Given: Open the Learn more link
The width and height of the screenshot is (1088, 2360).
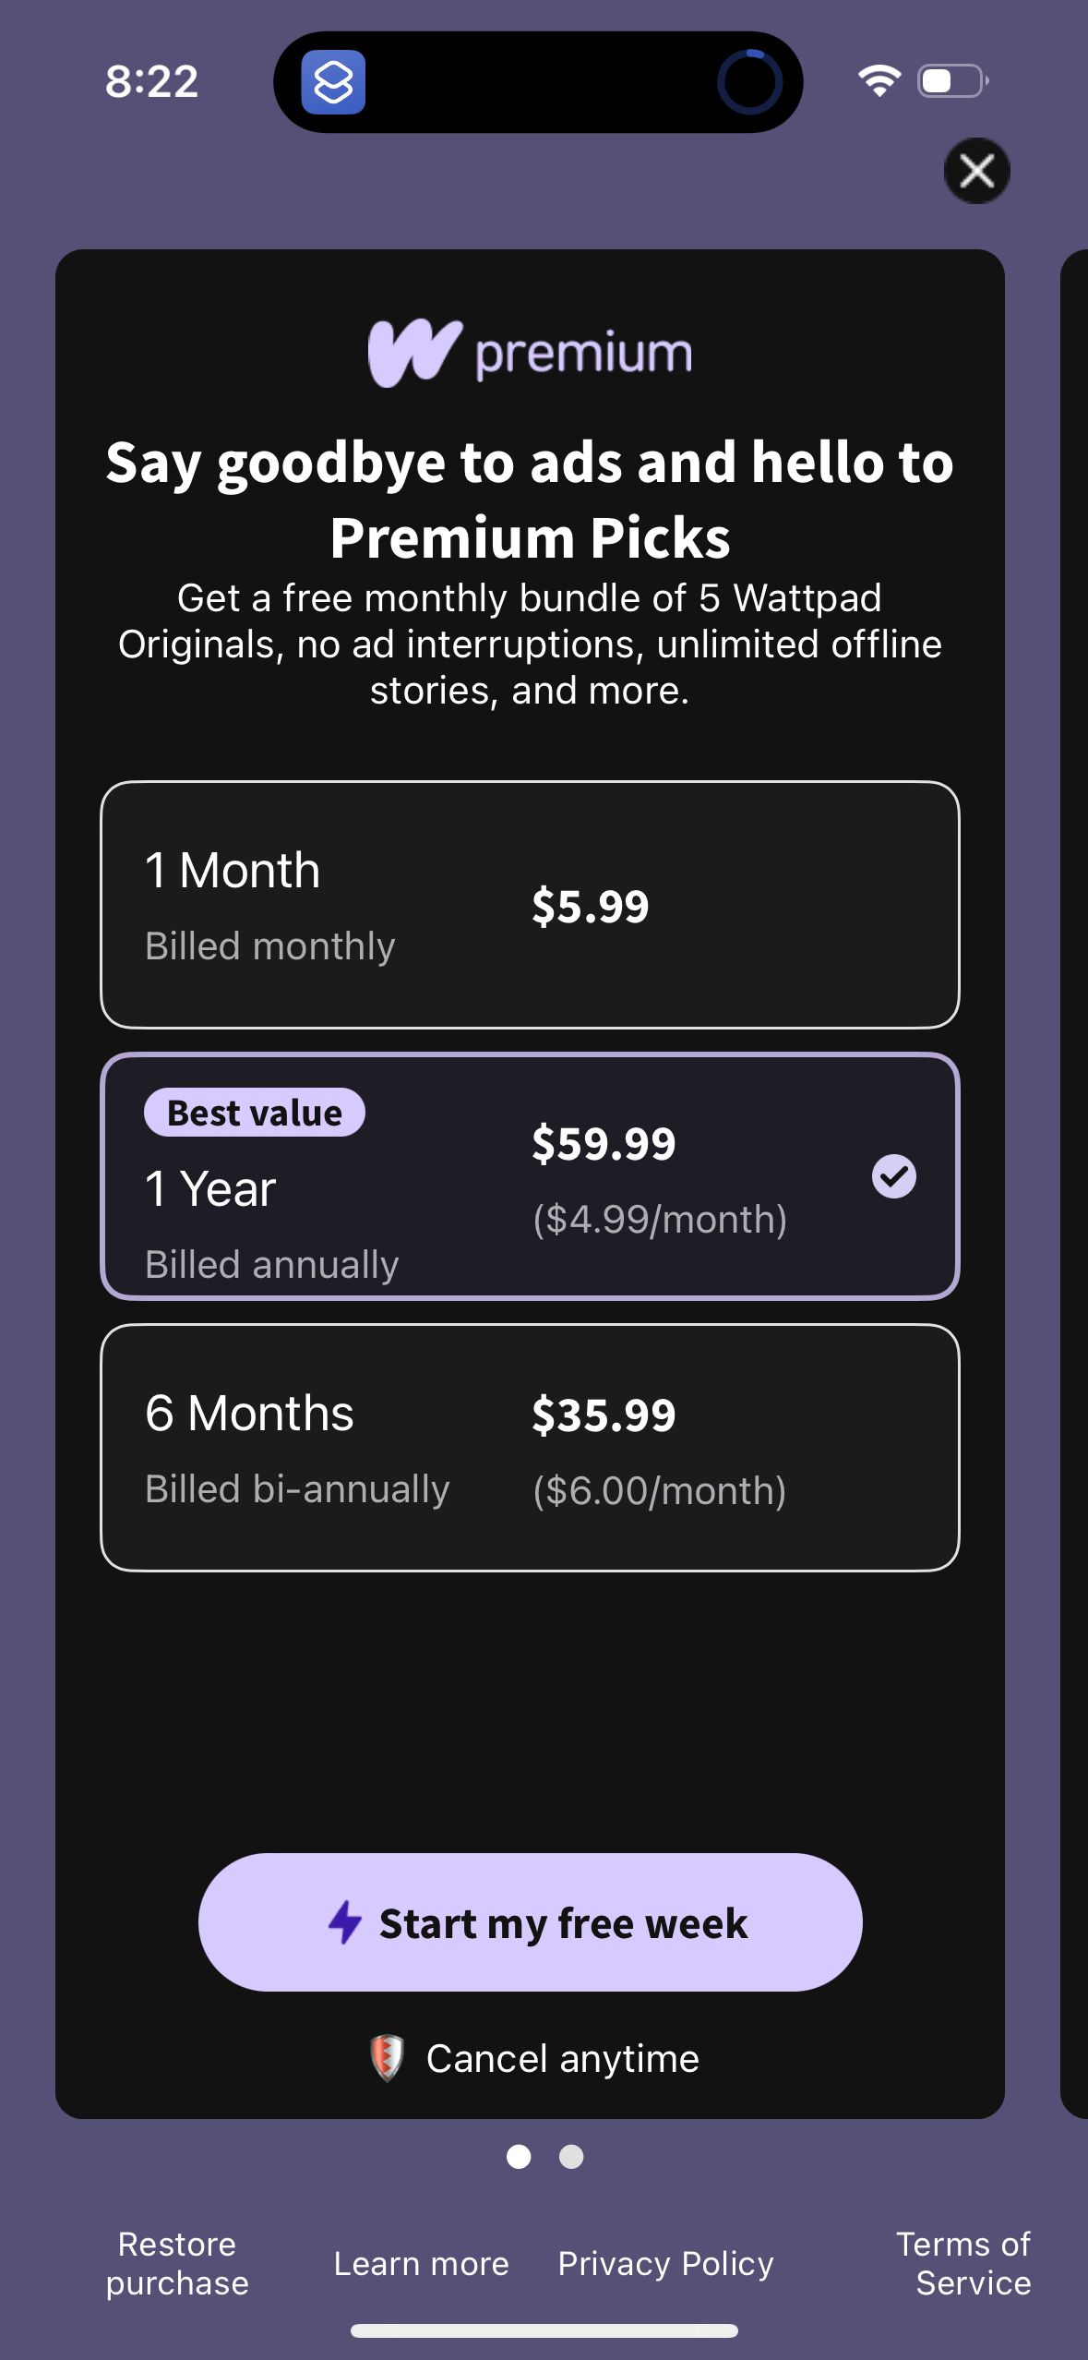Looking at the screenshot, I should [421, 2263].
